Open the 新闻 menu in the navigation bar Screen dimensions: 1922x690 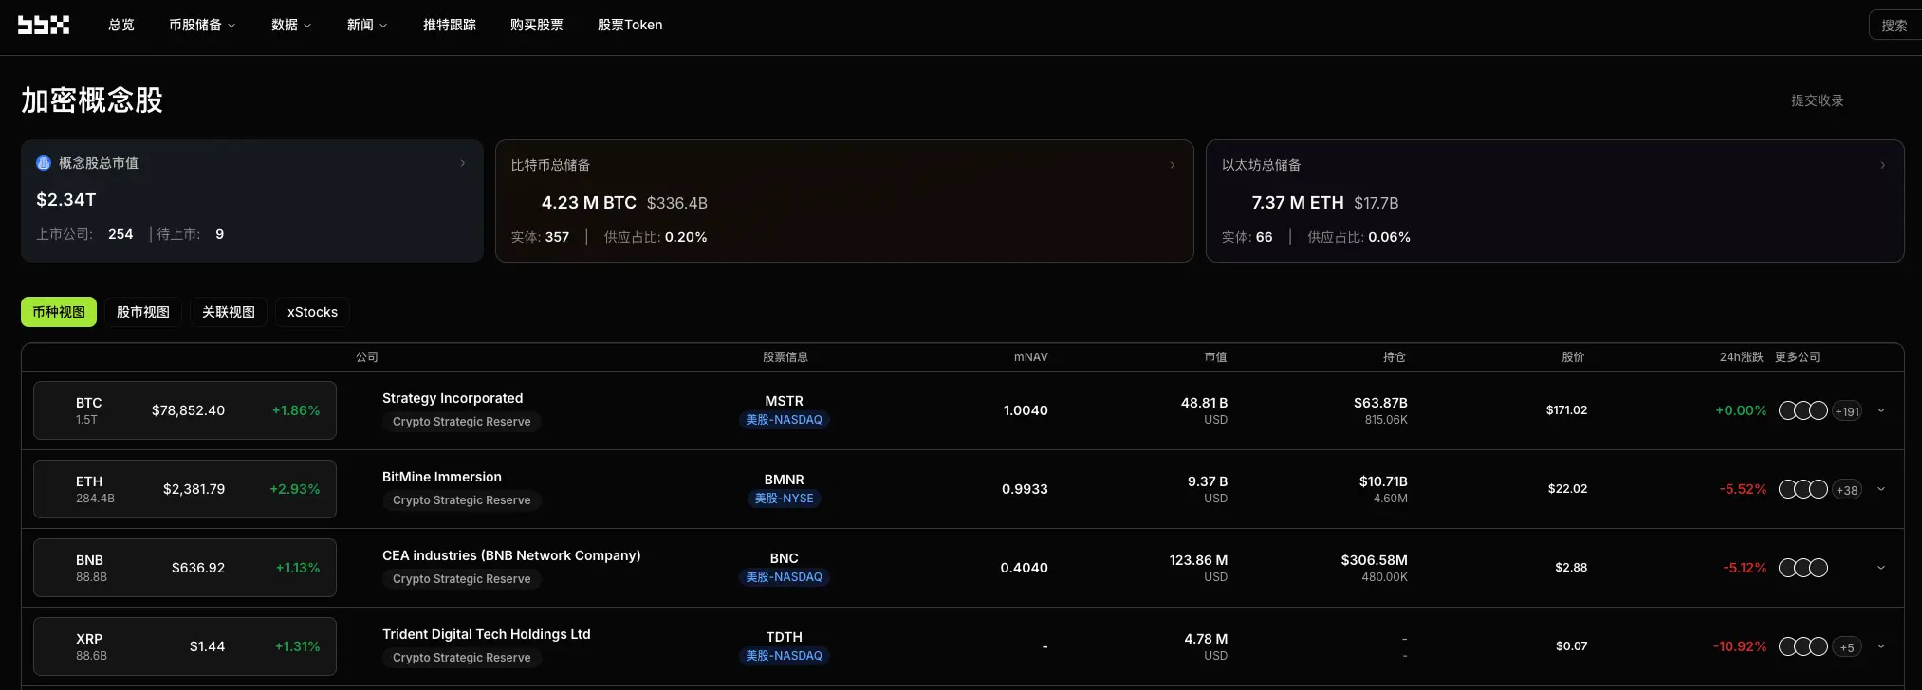[x=366, y=25]
